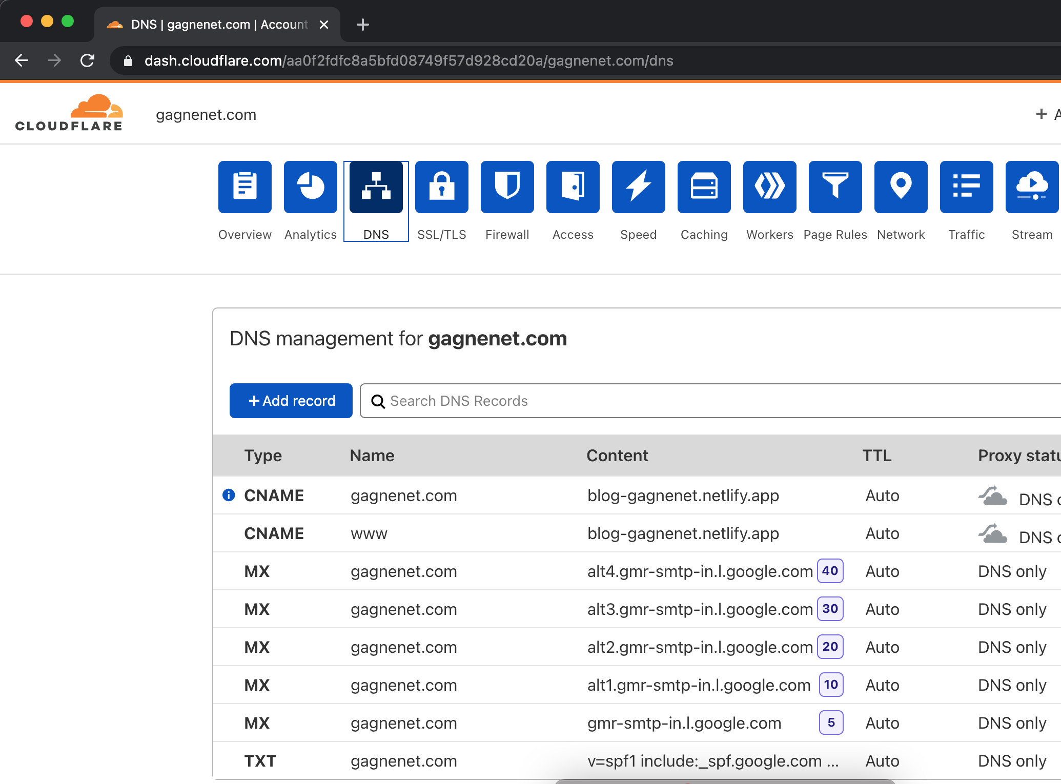Click the priority 20 badge
This screenshot has height=784, width=1061.
830,647
